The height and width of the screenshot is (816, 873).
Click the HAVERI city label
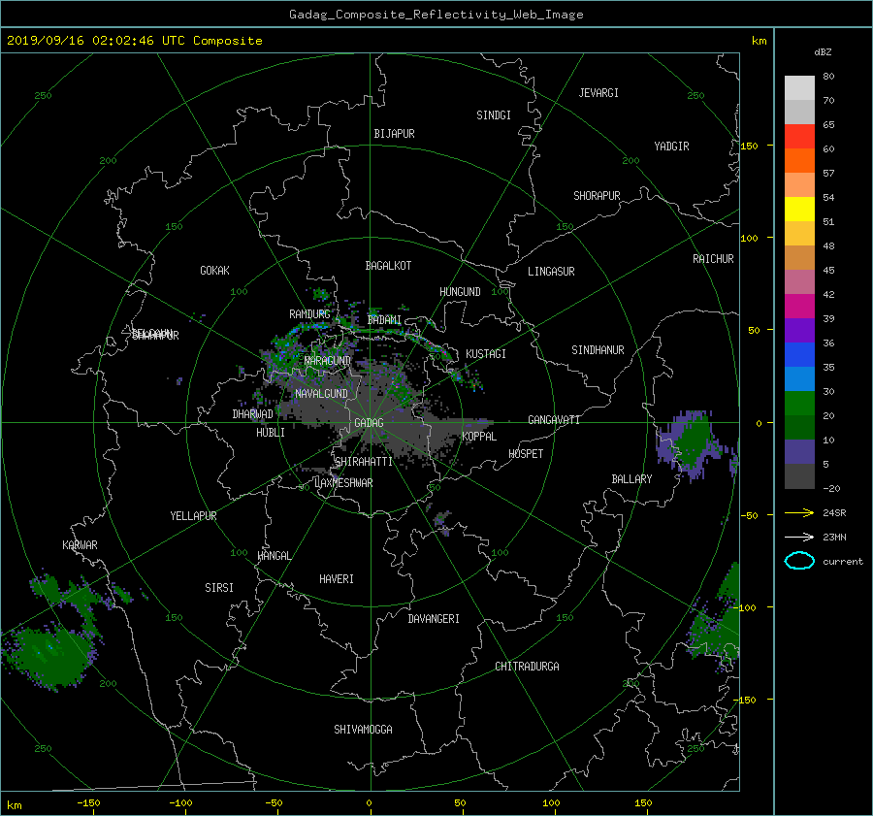[337, 579]
